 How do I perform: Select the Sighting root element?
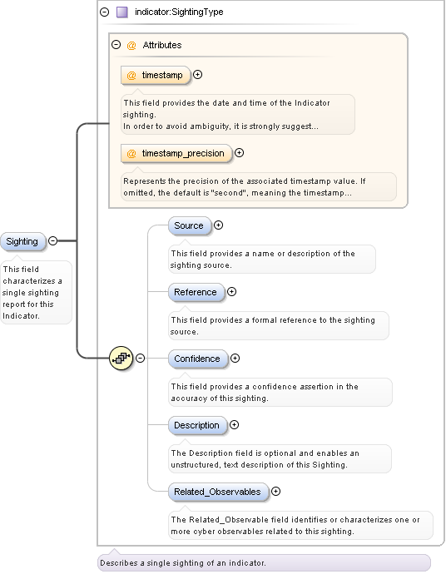pos(23,241)
